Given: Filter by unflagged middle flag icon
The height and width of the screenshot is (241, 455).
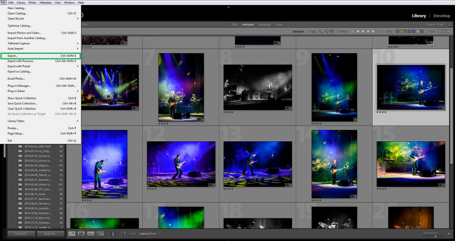Looking at the screenshot, I should point(327,31).
